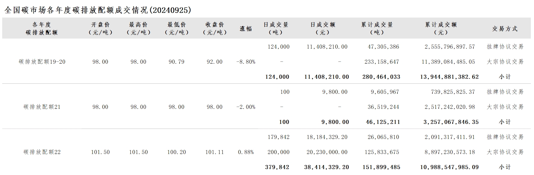Click the 日成交量 column header
534x175 pixels.
click(x=276, y=28)
